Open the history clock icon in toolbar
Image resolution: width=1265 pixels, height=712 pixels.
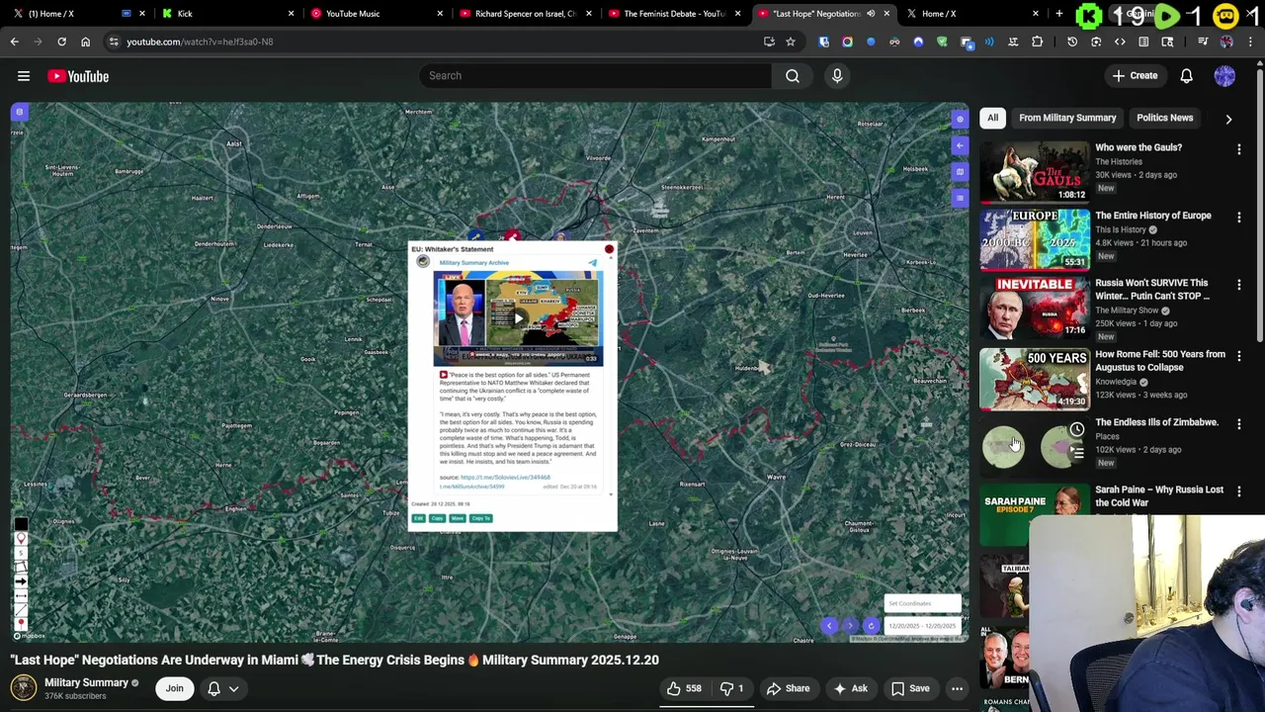click(x=1072, y=42)
